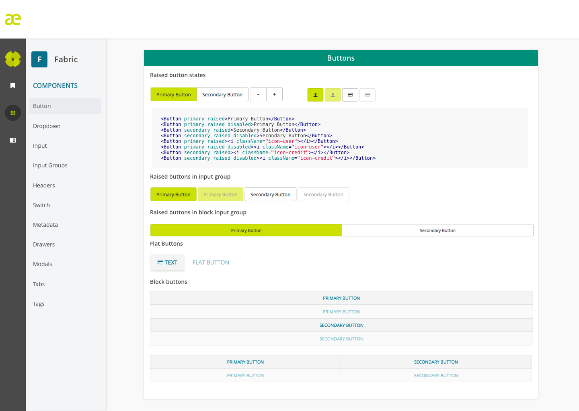
Task: Click the first full-width PRIMARY BUTTON block
Action: 341,298
